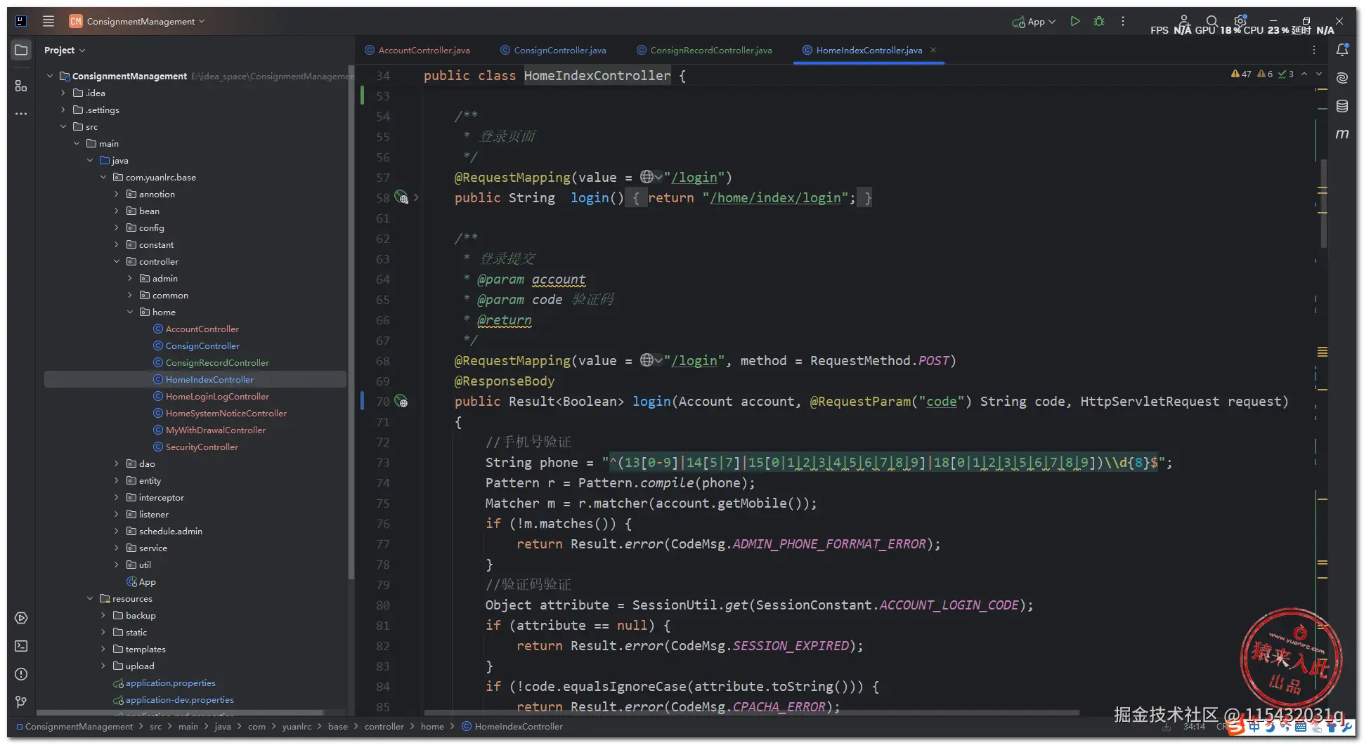The image size is (1364, 745).
Task: Collapse the home package
Action: [x=130, y=312]
